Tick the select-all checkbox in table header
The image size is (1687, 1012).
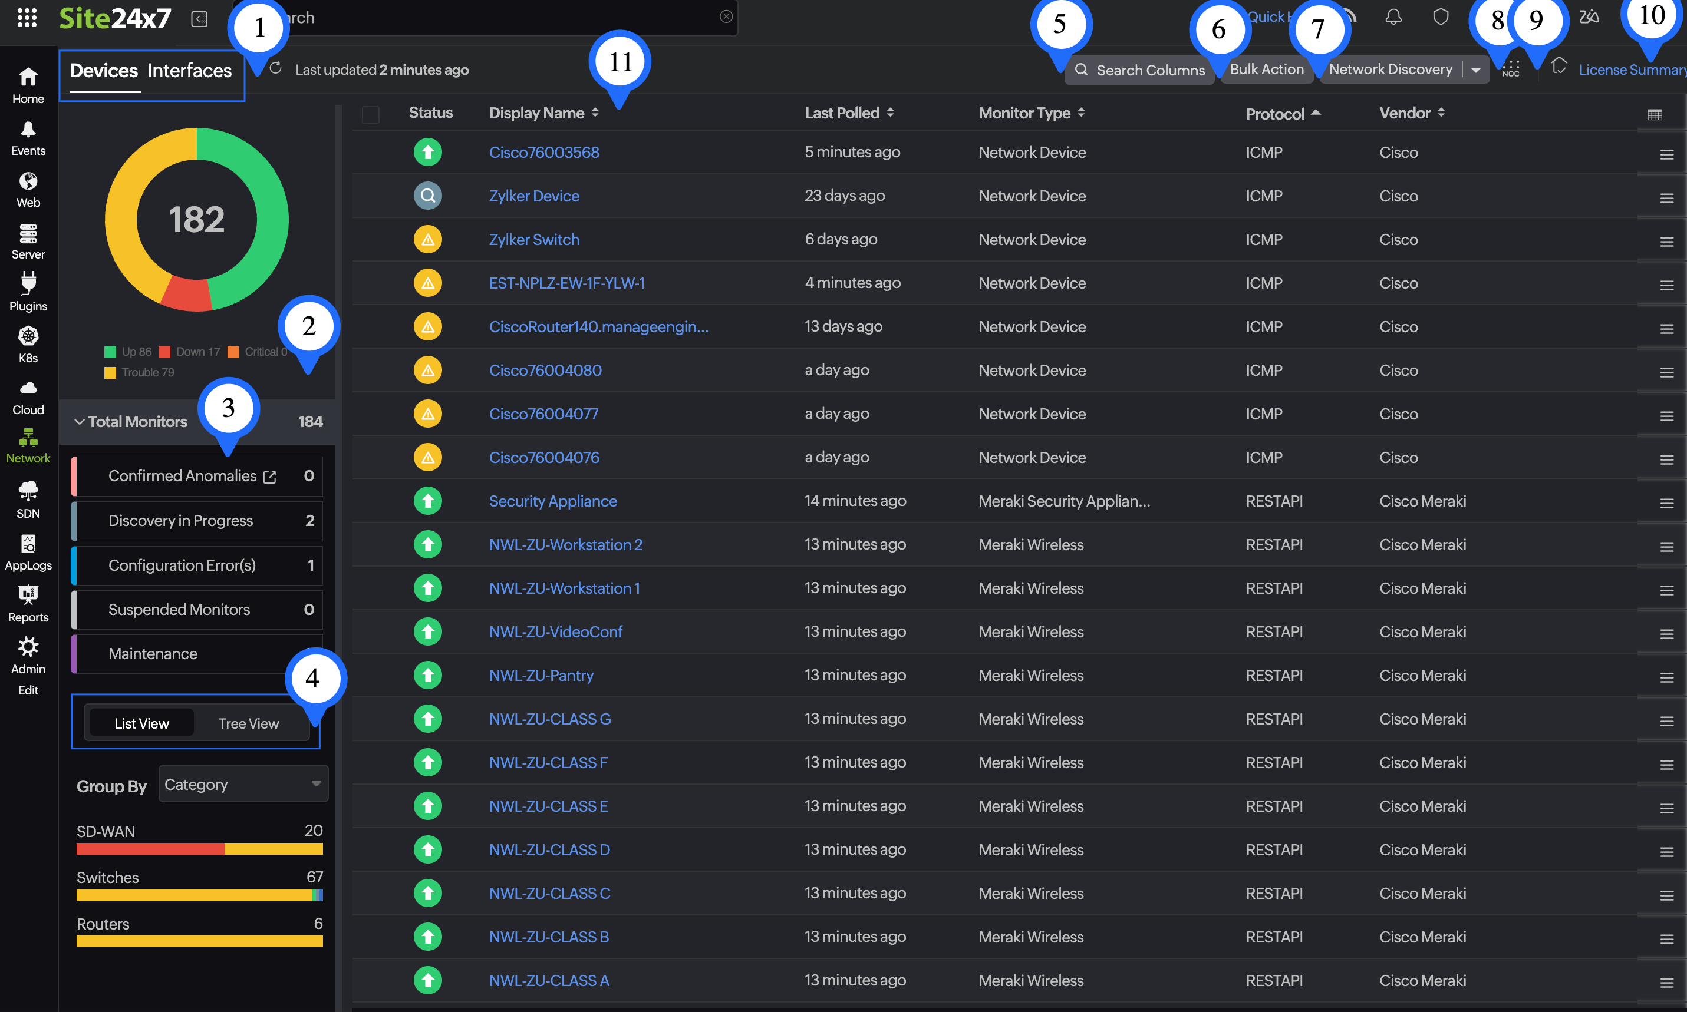click(x=370, y=114)
